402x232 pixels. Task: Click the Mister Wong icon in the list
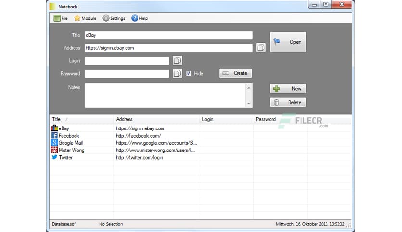[x=54, y=150]
